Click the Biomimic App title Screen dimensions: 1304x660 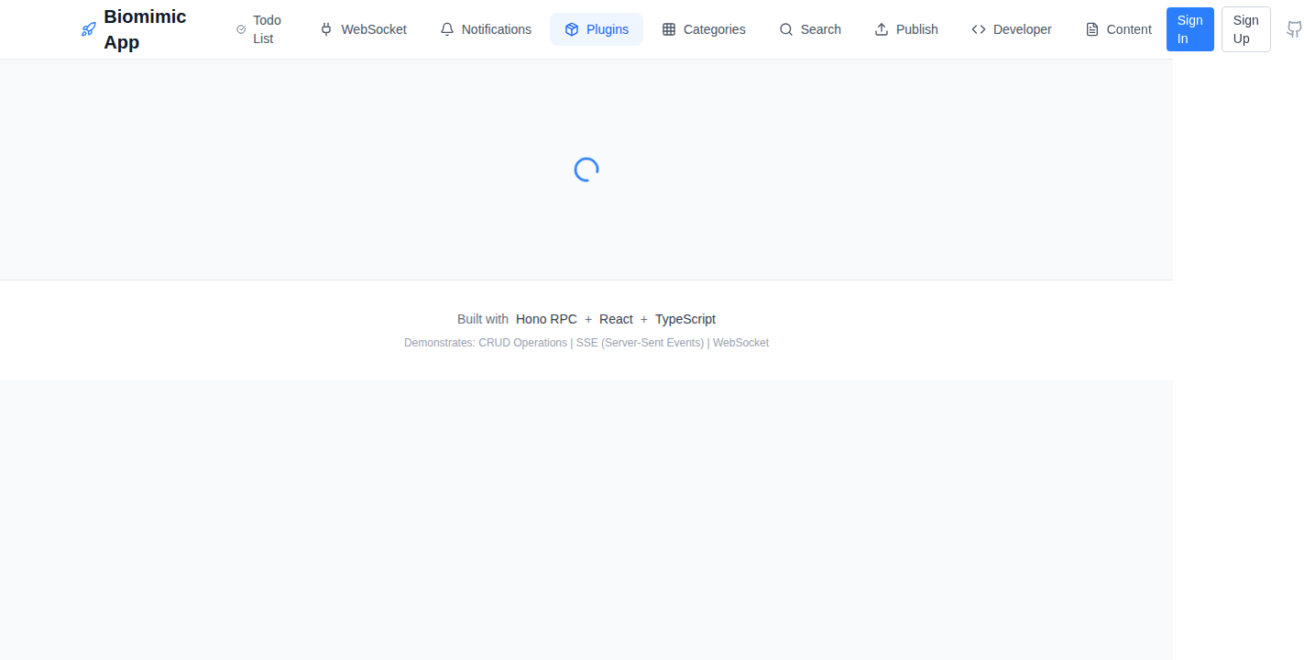point(145,29)
